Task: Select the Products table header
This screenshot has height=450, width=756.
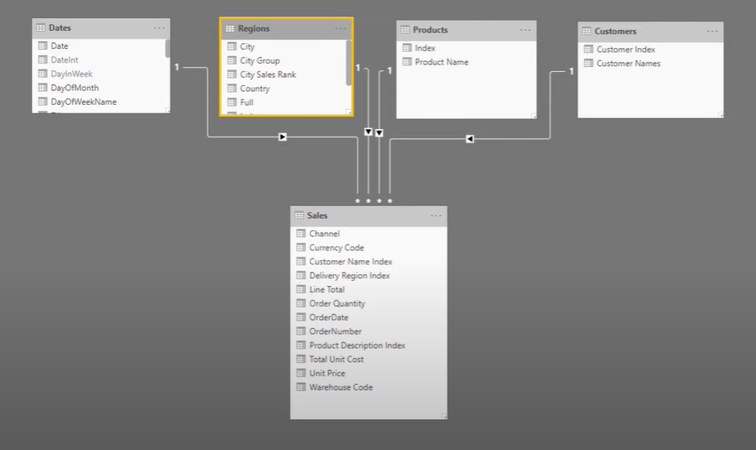Action: [x=466, y=30]
